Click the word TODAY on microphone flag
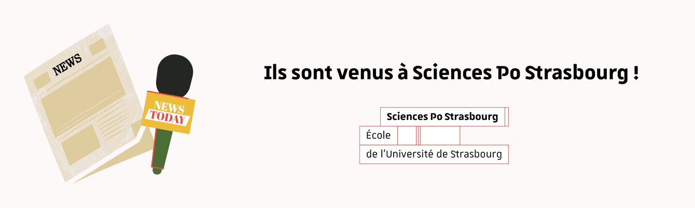 [168, 118]
